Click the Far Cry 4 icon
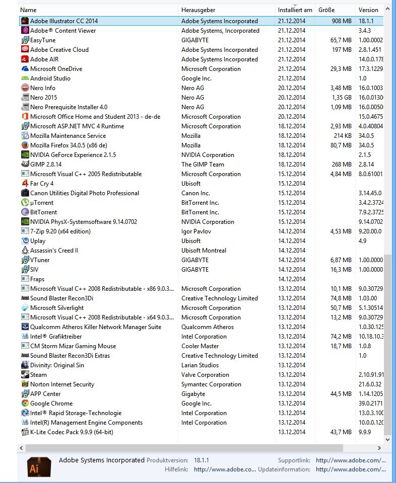Viewport: 396px width, 483px height. 25,183
